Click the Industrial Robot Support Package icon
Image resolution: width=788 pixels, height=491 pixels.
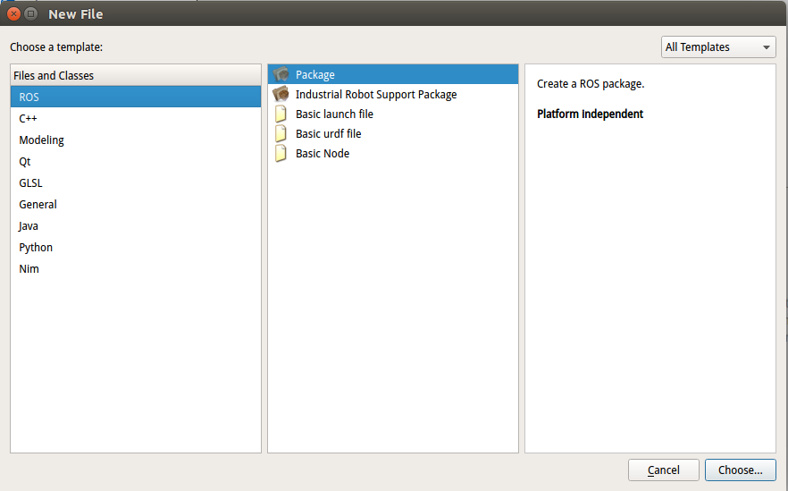[281, 94]
